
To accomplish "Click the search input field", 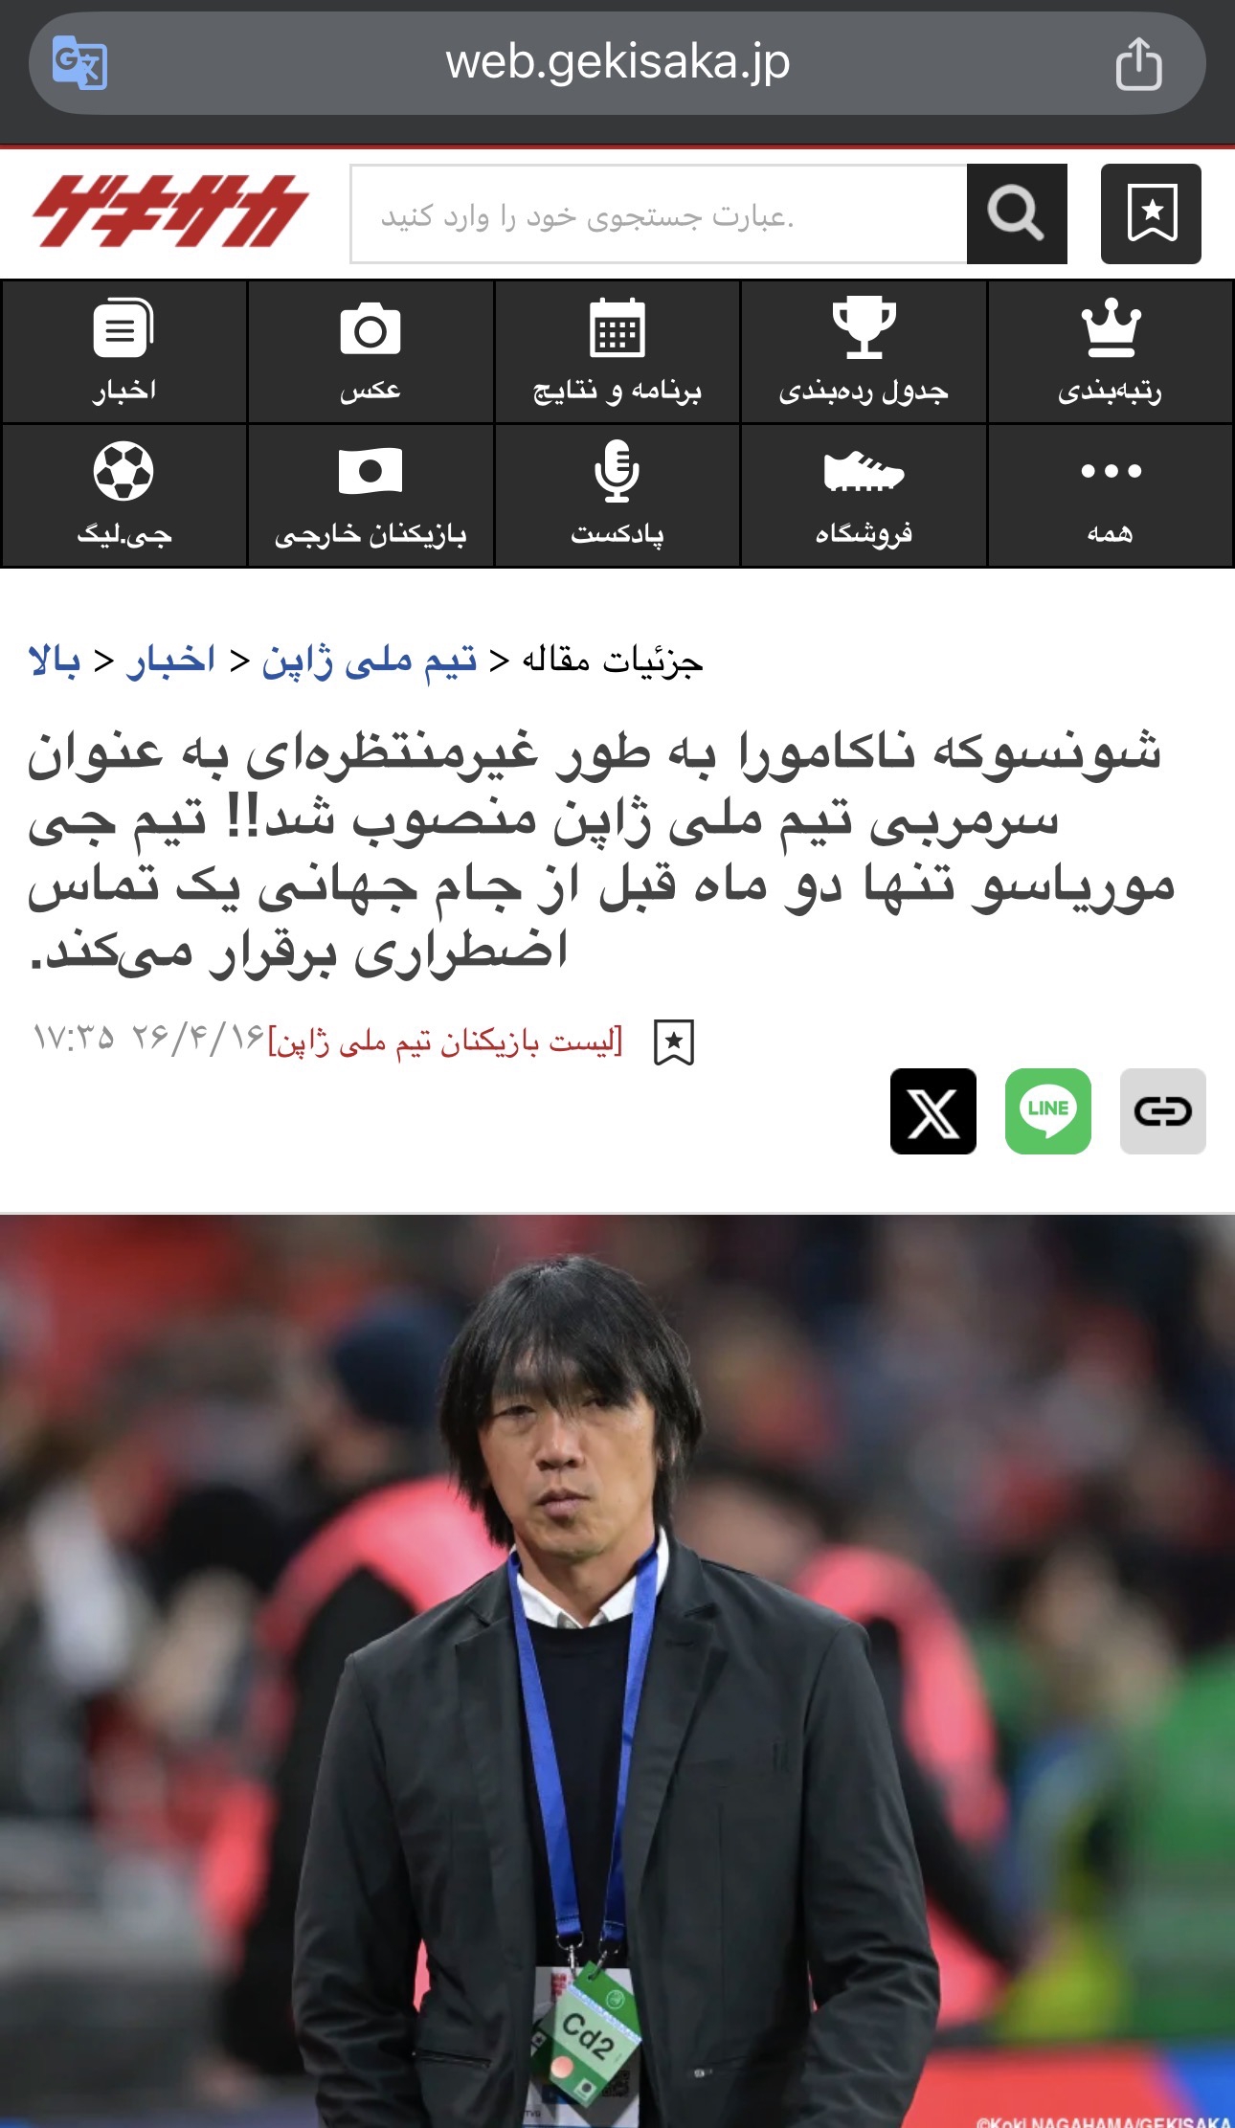I will (659, 213).
